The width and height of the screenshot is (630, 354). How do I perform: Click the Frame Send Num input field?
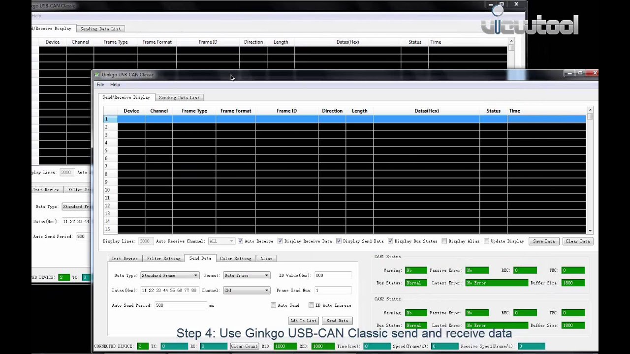tap(333, 291)
